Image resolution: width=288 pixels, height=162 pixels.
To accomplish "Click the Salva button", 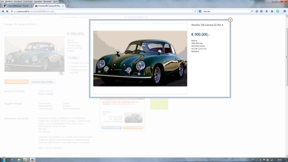I will pos(73,58).
